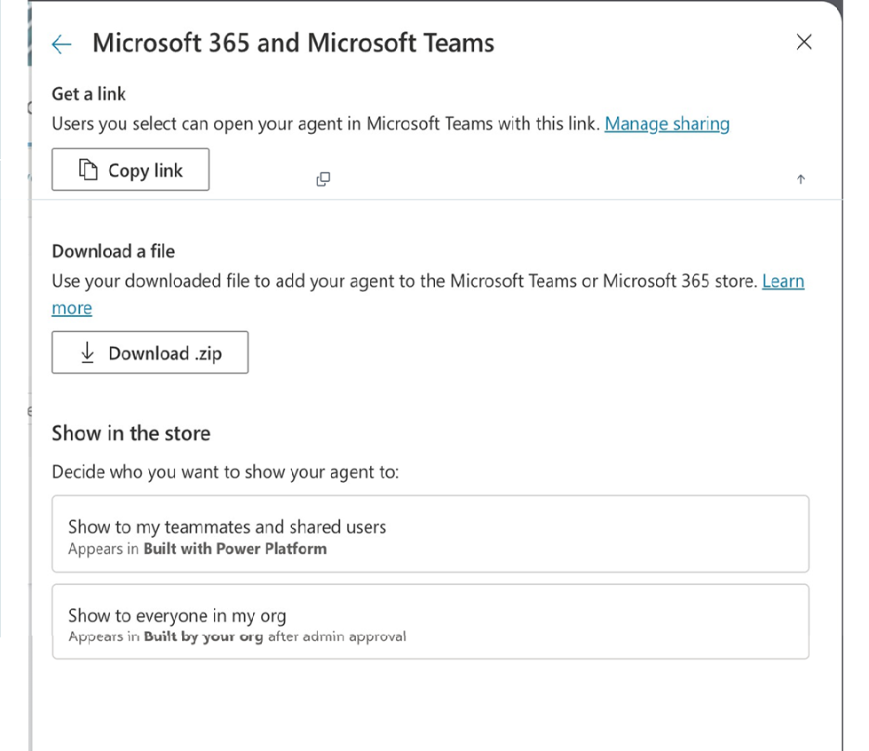Select Show to everyone in my org

click(x=431, y=621)
